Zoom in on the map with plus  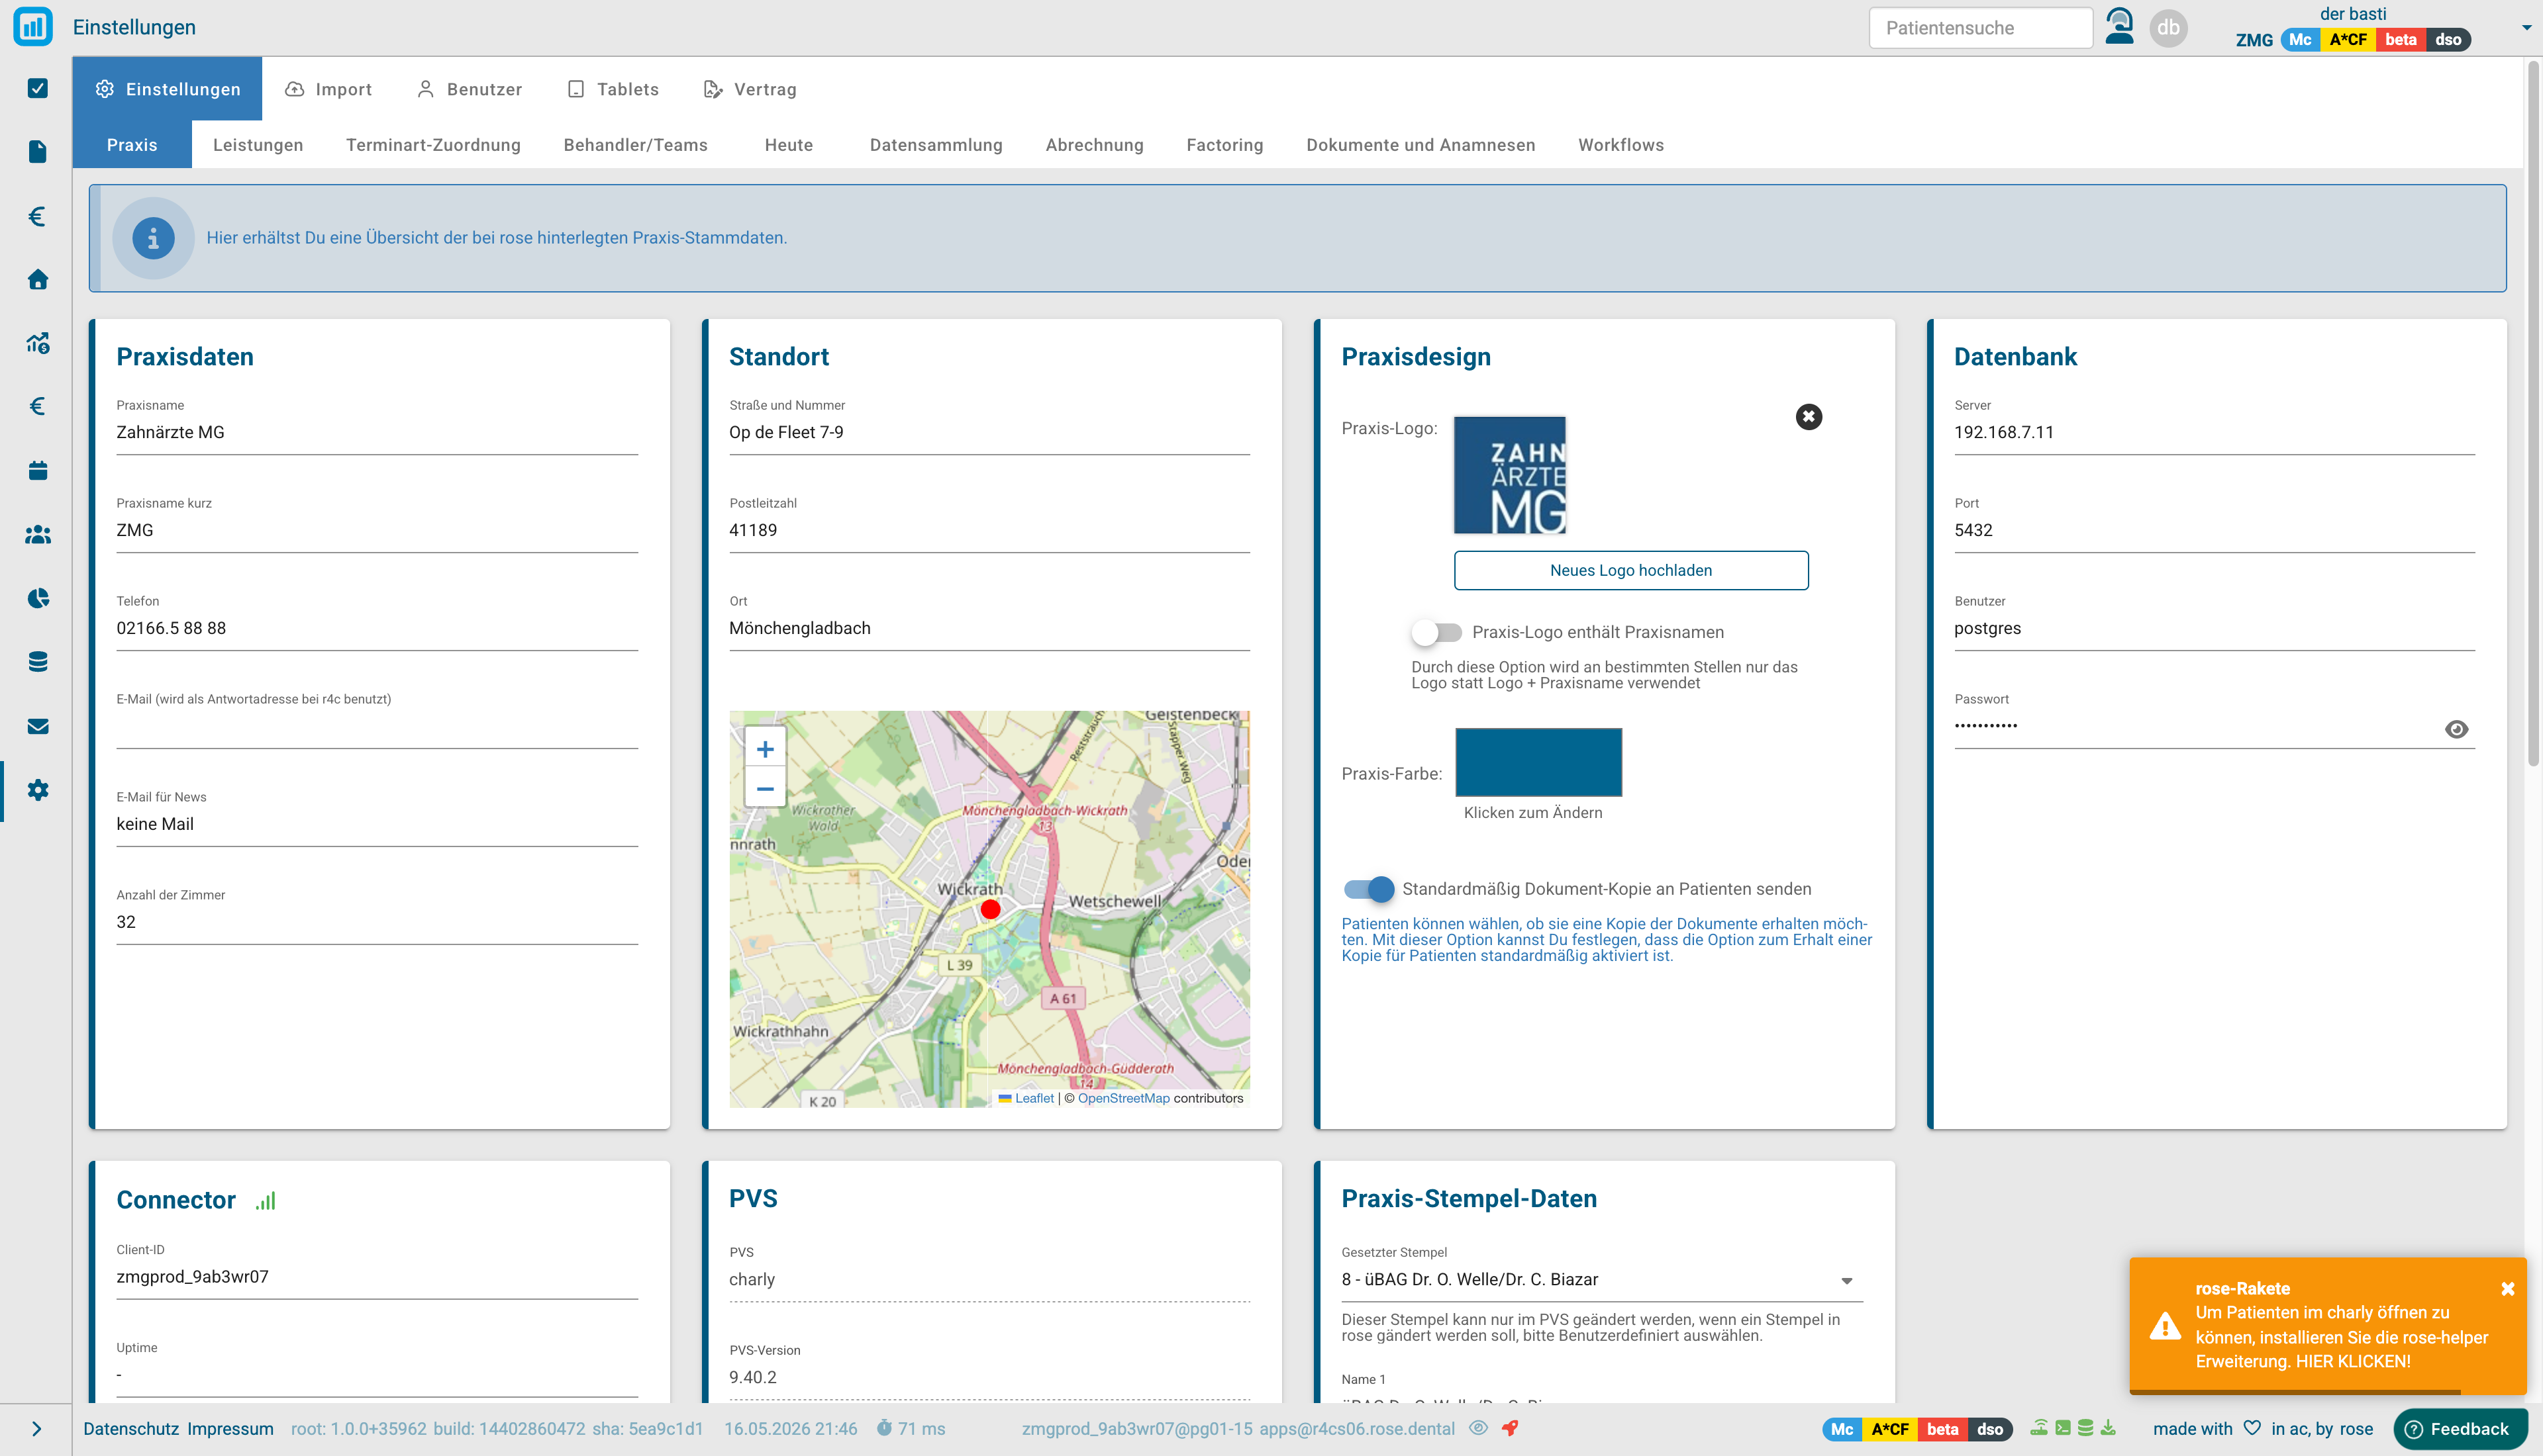point(766,749)
